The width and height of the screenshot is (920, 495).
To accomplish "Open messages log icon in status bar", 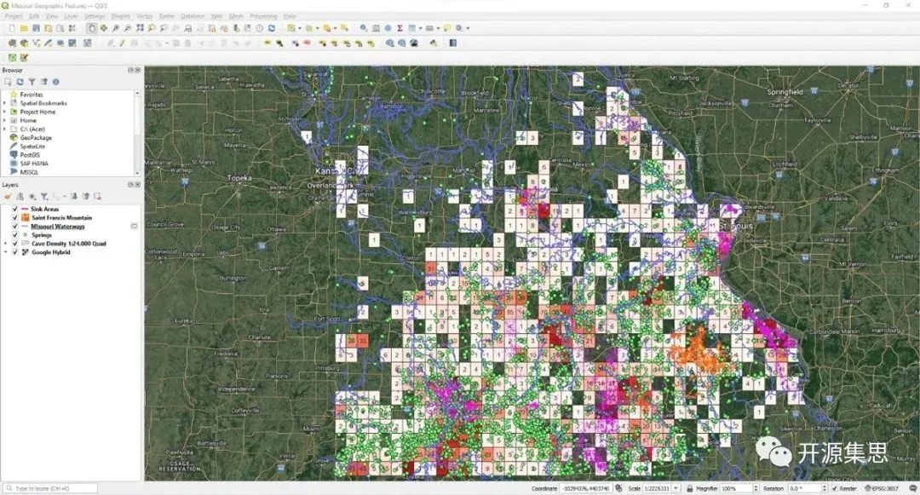I will point(913,488).
